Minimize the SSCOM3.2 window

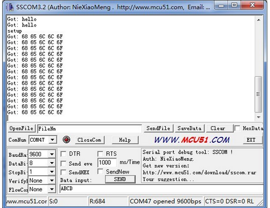(x=221, y=5)
